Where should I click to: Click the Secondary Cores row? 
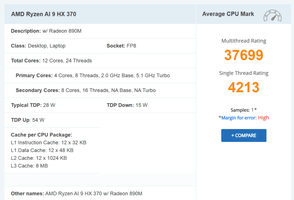(x=100, y=90)
